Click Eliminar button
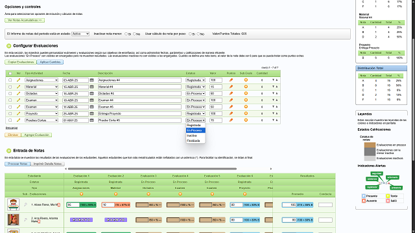This screenshot has width=415, height=233. (x=13, y=135)
